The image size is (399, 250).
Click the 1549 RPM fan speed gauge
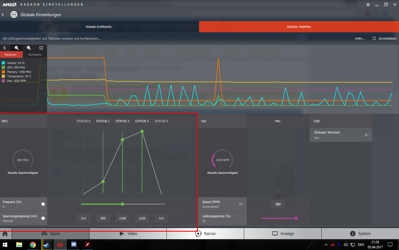click(222, 160)
